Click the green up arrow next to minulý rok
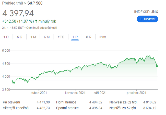Screen dimensions: 166x115 (x=36, y=21)
